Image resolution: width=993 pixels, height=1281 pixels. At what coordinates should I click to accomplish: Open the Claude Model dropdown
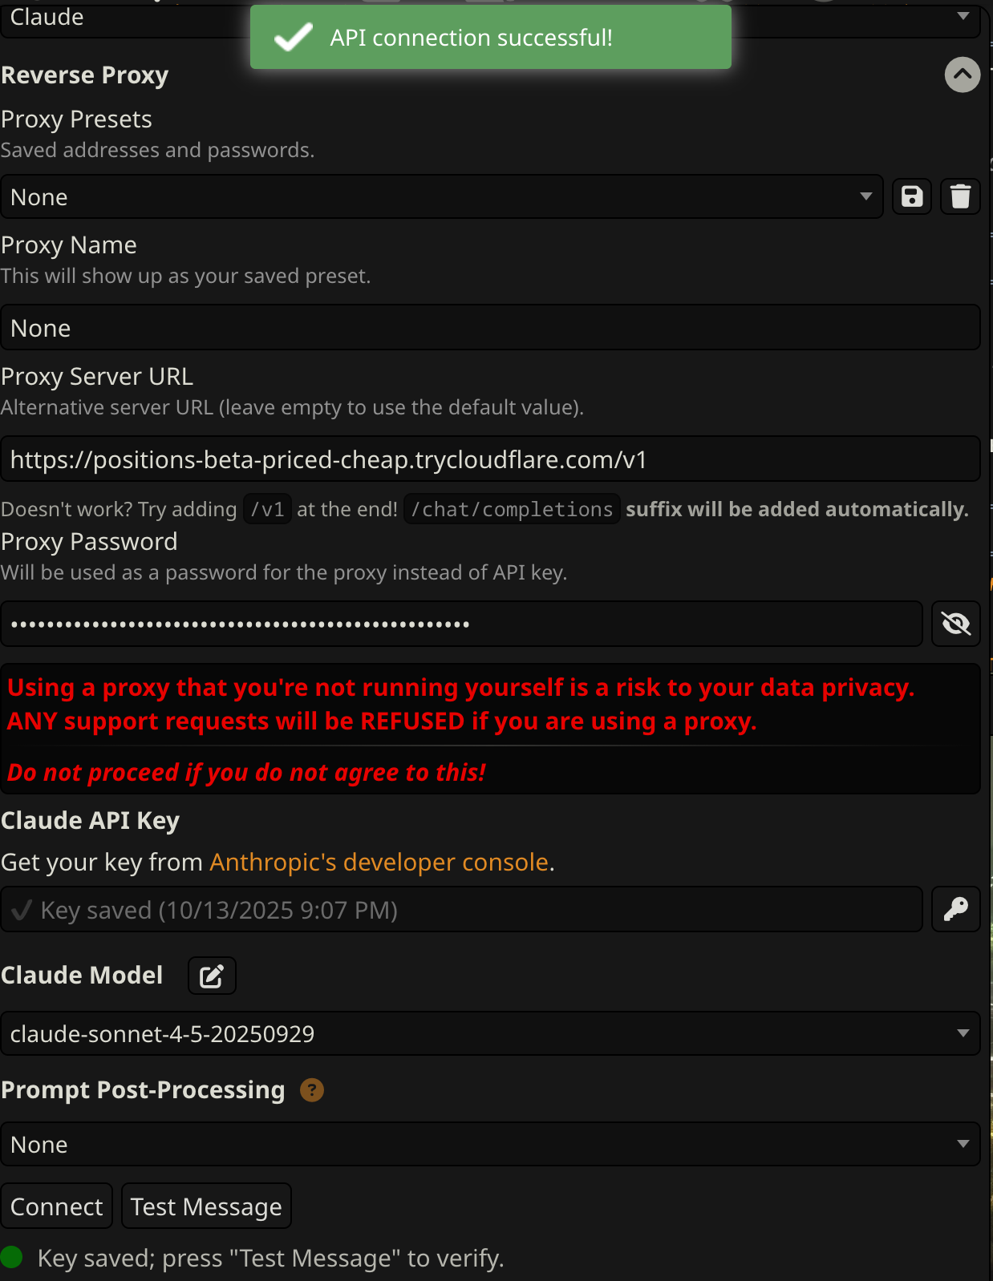pyautogui.click(x=489, y=1034)
